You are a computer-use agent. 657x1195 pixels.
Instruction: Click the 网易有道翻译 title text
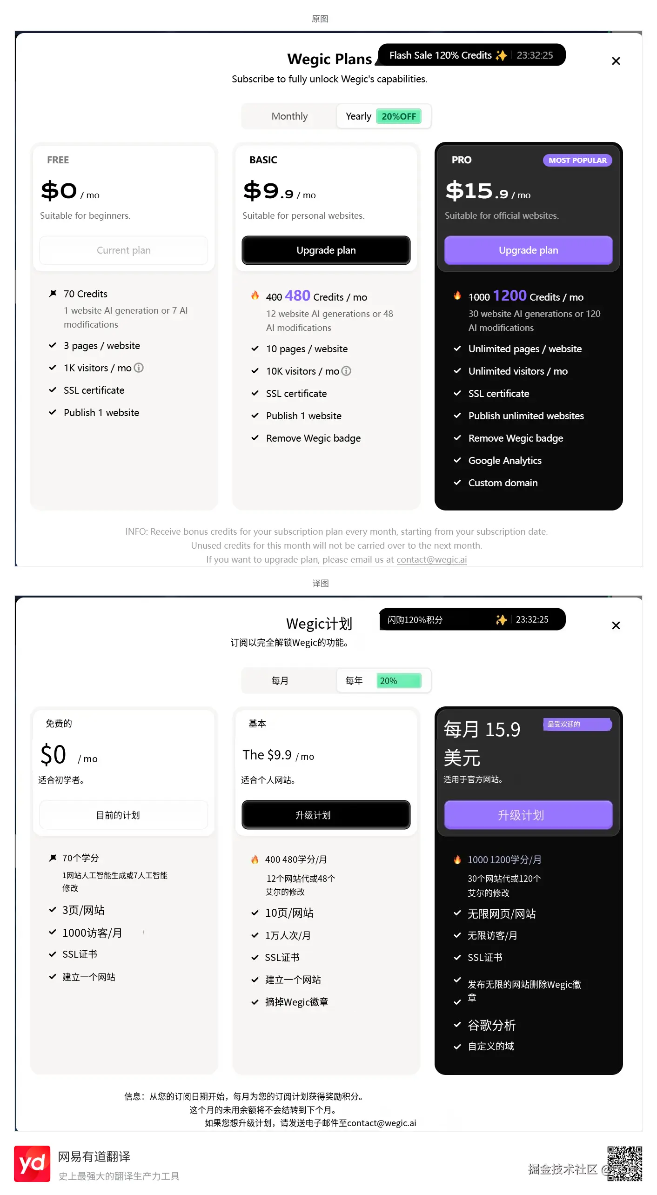tap(94, 1157)
